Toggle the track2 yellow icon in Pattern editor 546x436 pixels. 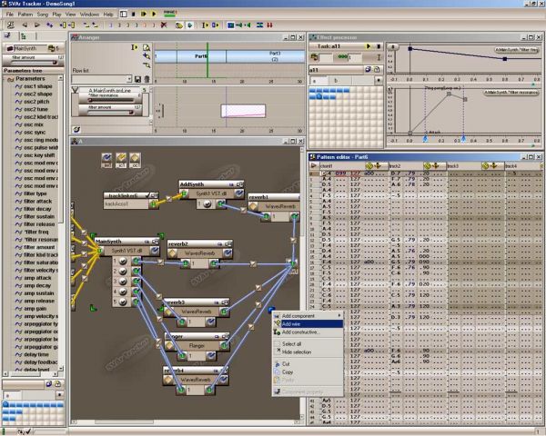click(426, 165)
